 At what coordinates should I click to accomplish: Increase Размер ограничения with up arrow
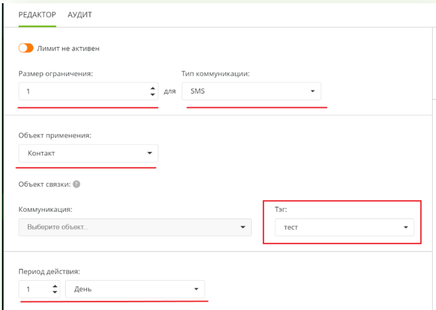click(152, 88)
